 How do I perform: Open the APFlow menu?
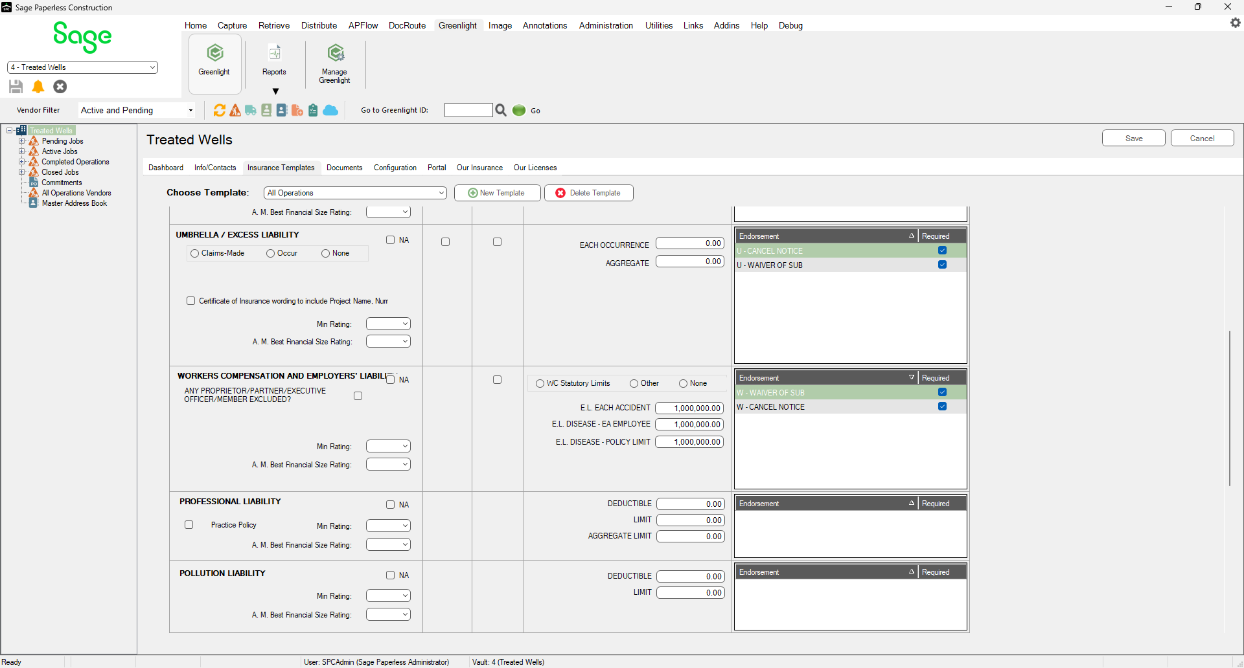click(x=363, y=25)
